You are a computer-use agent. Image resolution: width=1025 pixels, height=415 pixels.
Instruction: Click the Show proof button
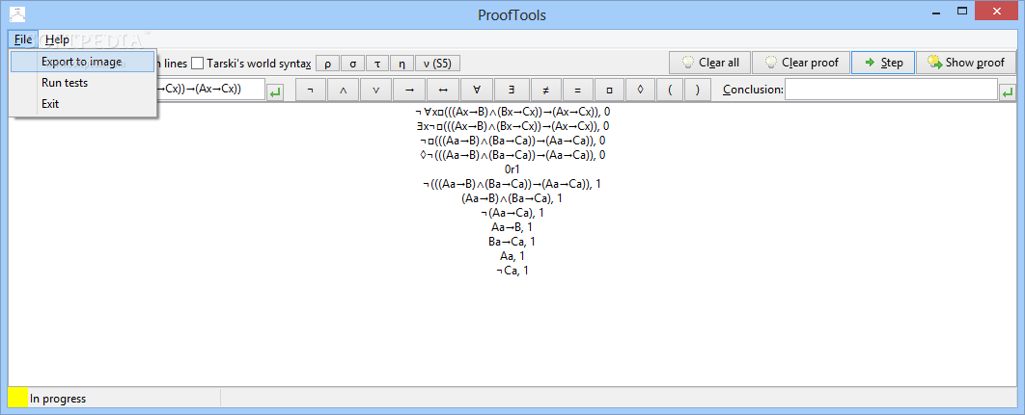click(x=965, y=63)
